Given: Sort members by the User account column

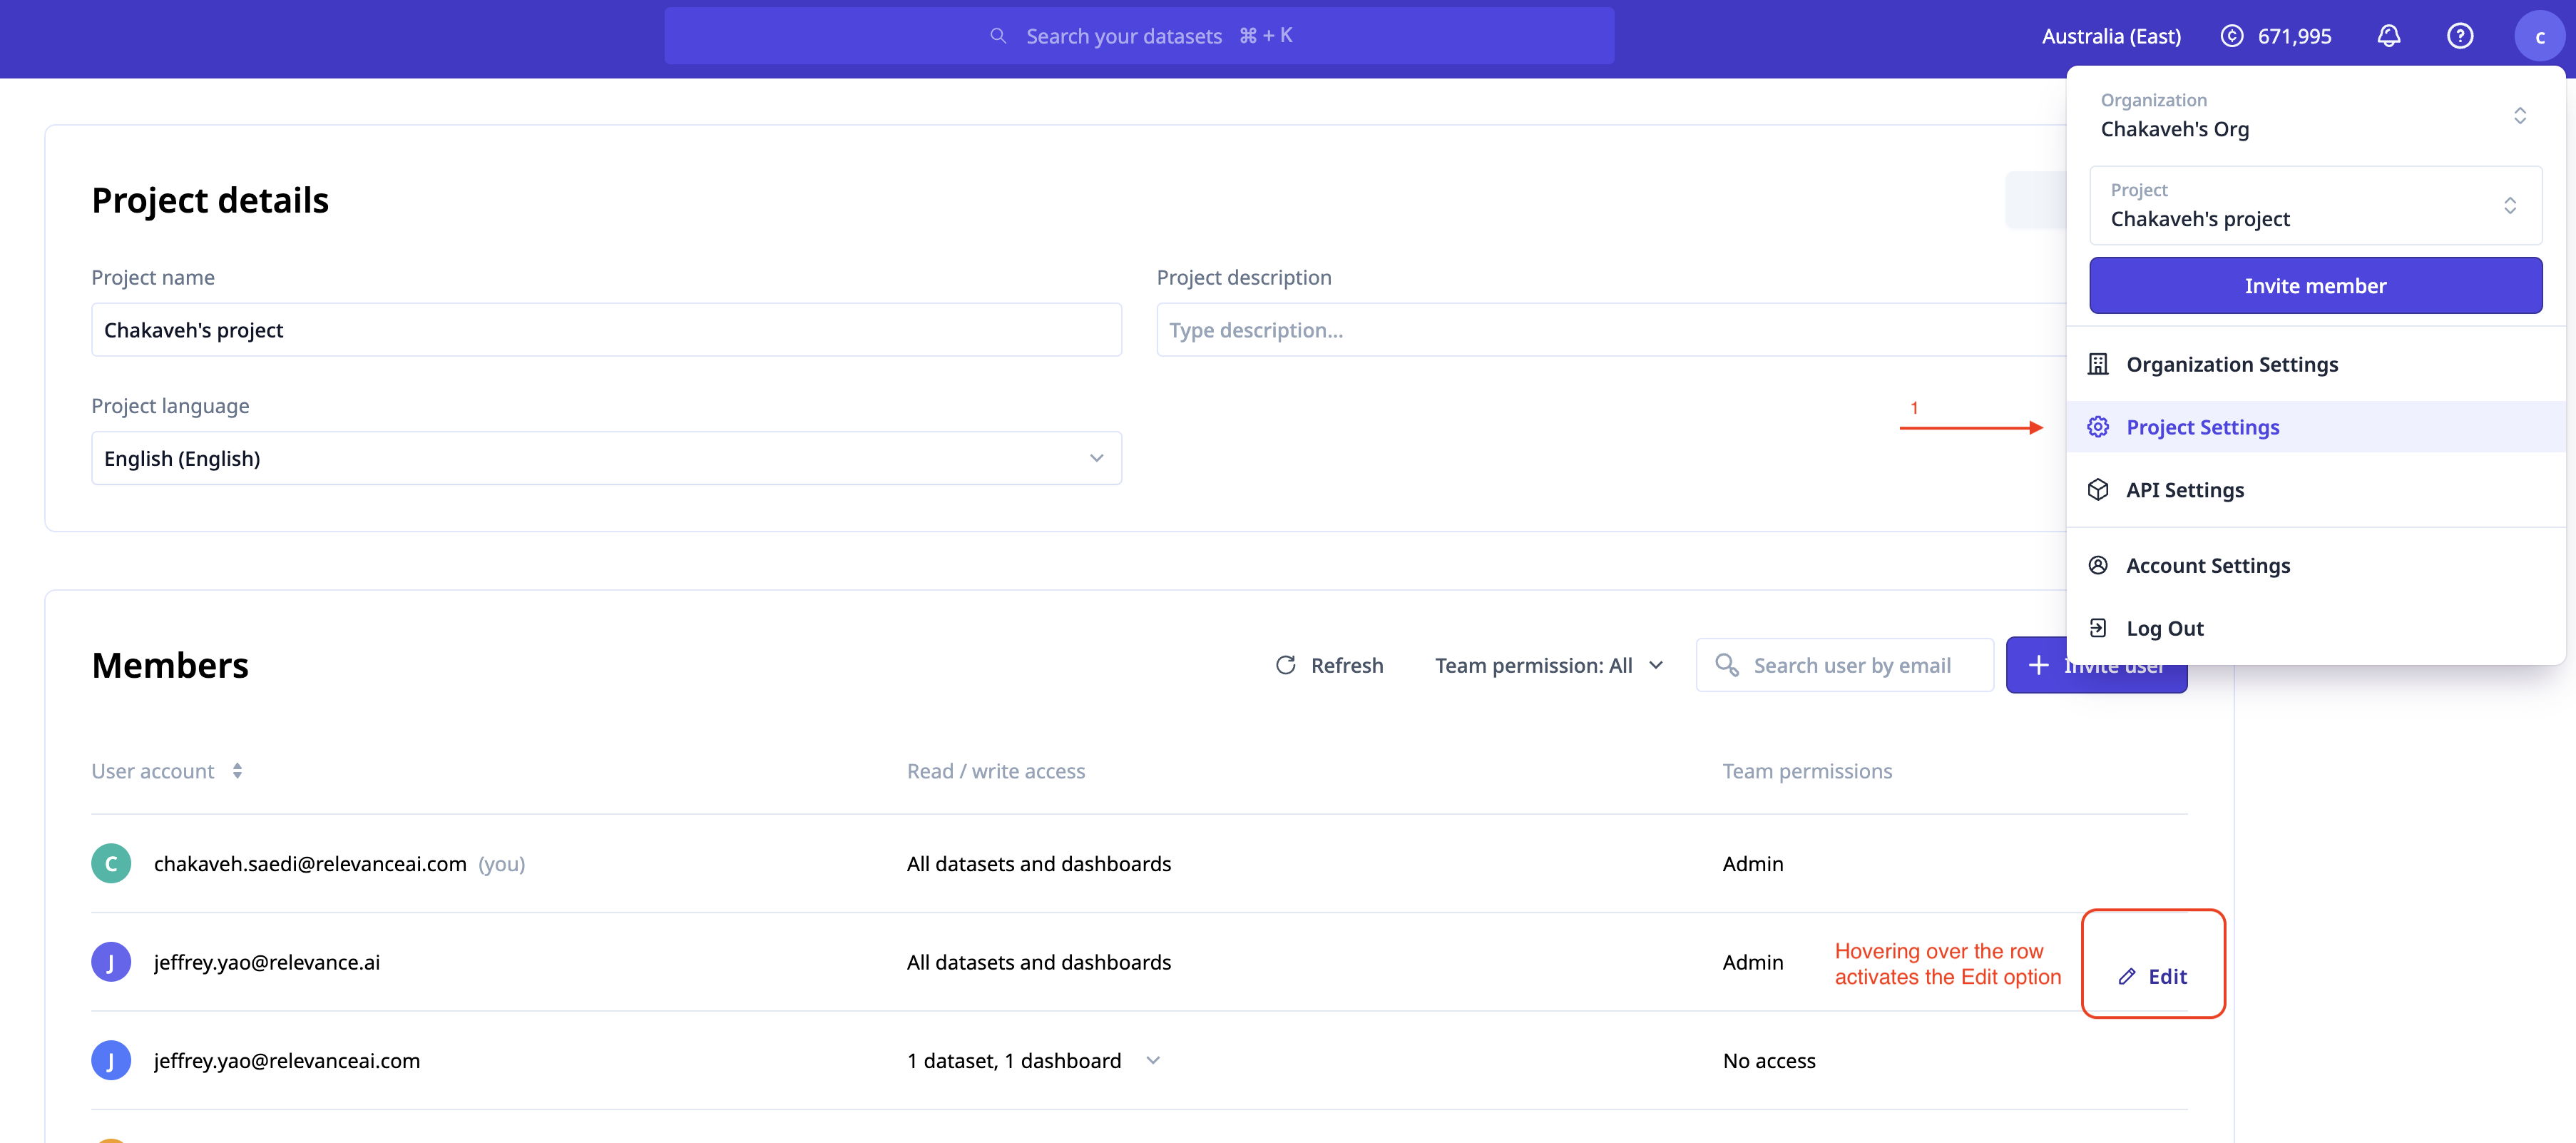Looking at the screenshot, I should [x=237, y=771].
